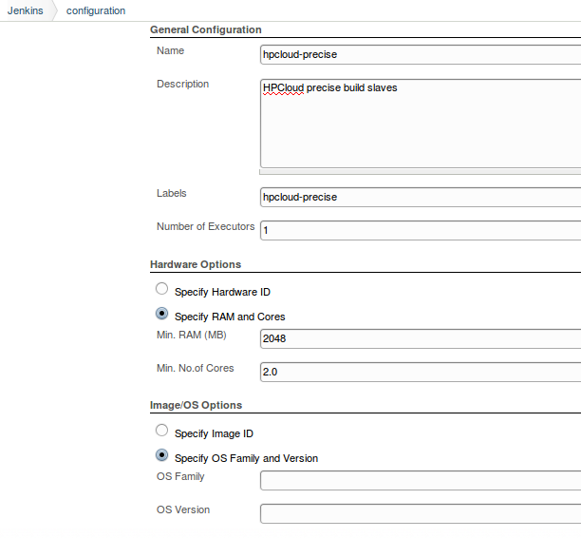Click the Labels input field
581x538 pixels.
[x=420, y=198]
